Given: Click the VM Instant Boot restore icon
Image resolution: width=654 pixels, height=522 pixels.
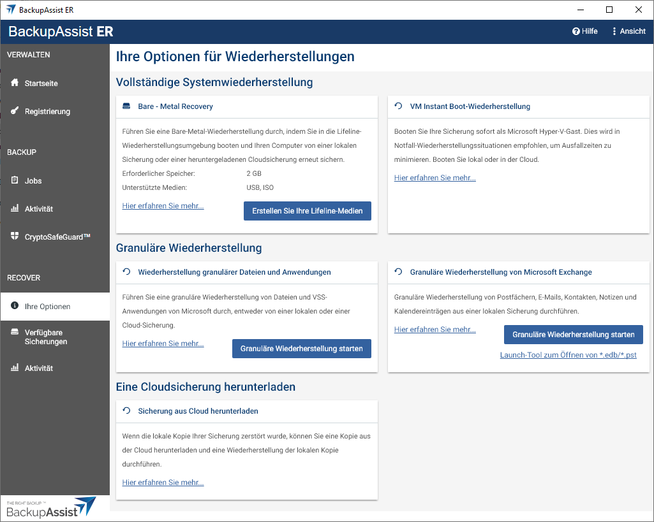Looking at the screenshot, I should click(x=399, y=106).
